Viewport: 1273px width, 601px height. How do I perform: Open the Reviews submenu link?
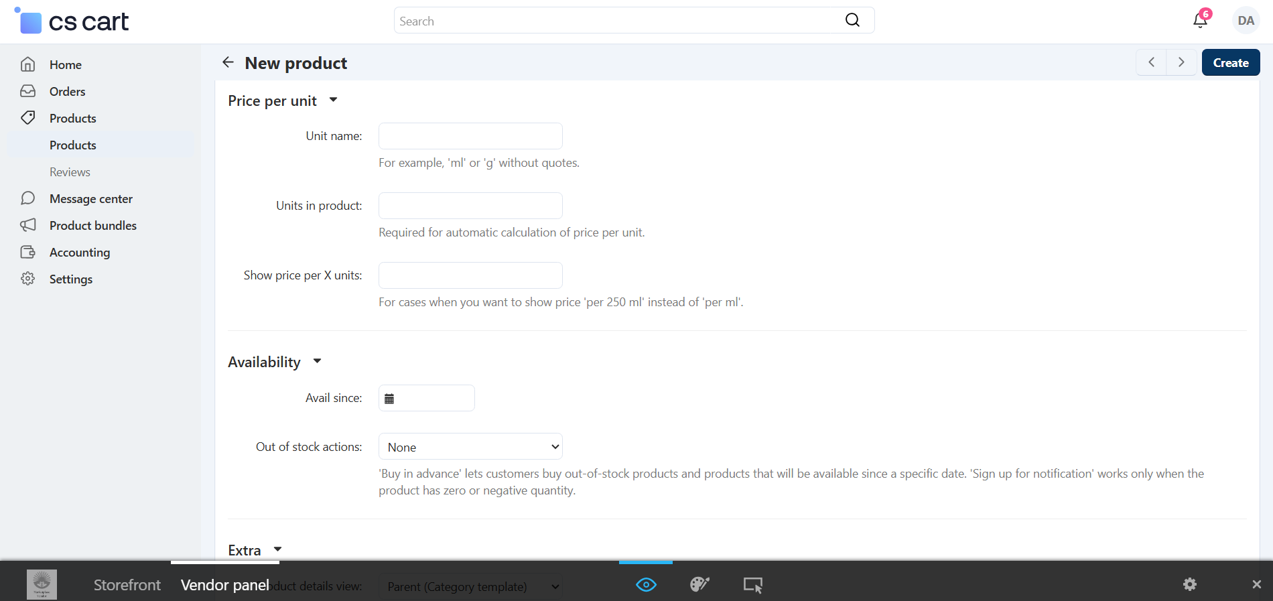point(70,172)
